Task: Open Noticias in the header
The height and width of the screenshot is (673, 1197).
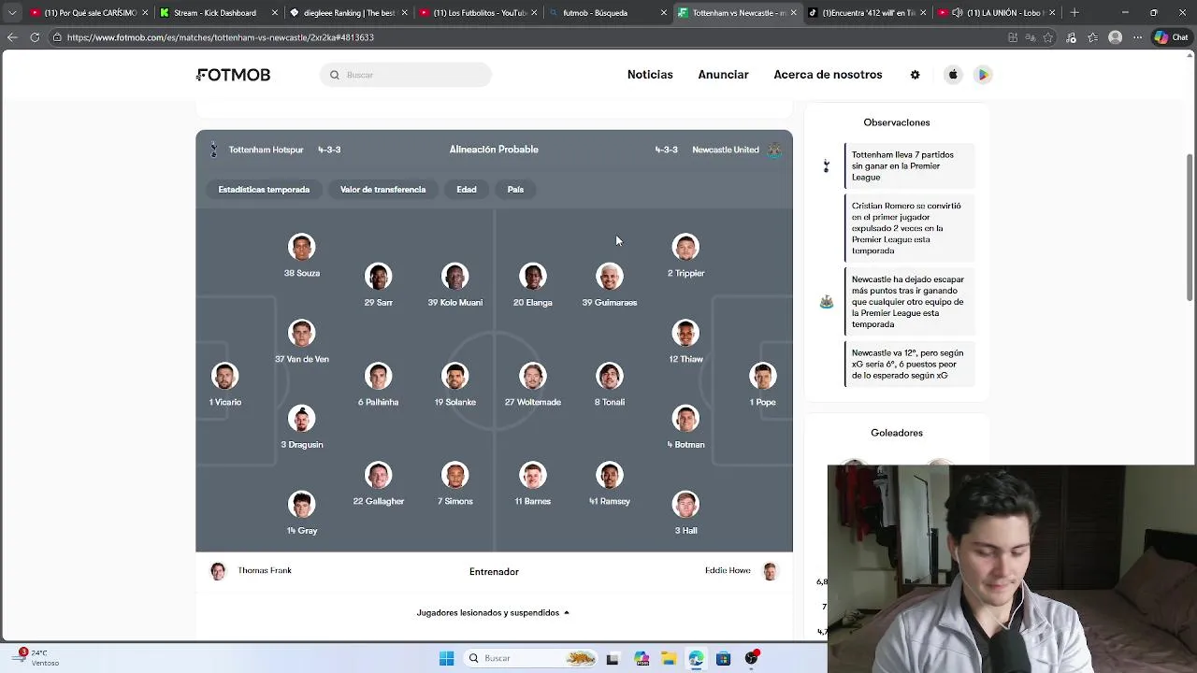Action: 650,75
